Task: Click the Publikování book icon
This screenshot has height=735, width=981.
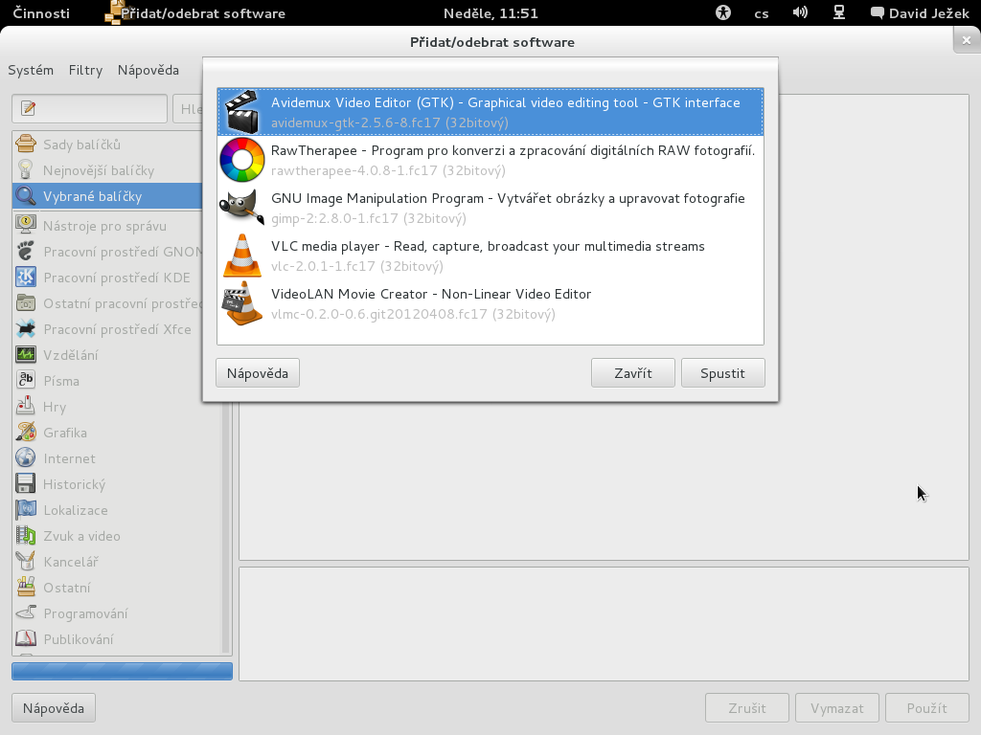Action: (26, 638)
